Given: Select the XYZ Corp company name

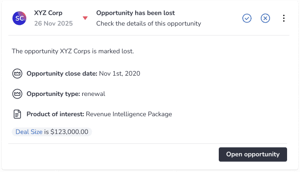Looking at the screenshot, I should [x=48, y=13].
